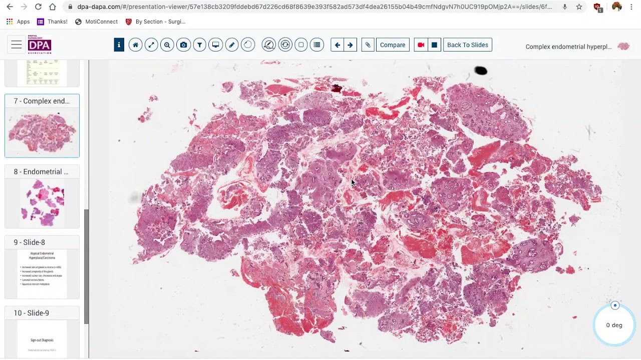Open the MotiConnect bookmark

click(96, 21)
